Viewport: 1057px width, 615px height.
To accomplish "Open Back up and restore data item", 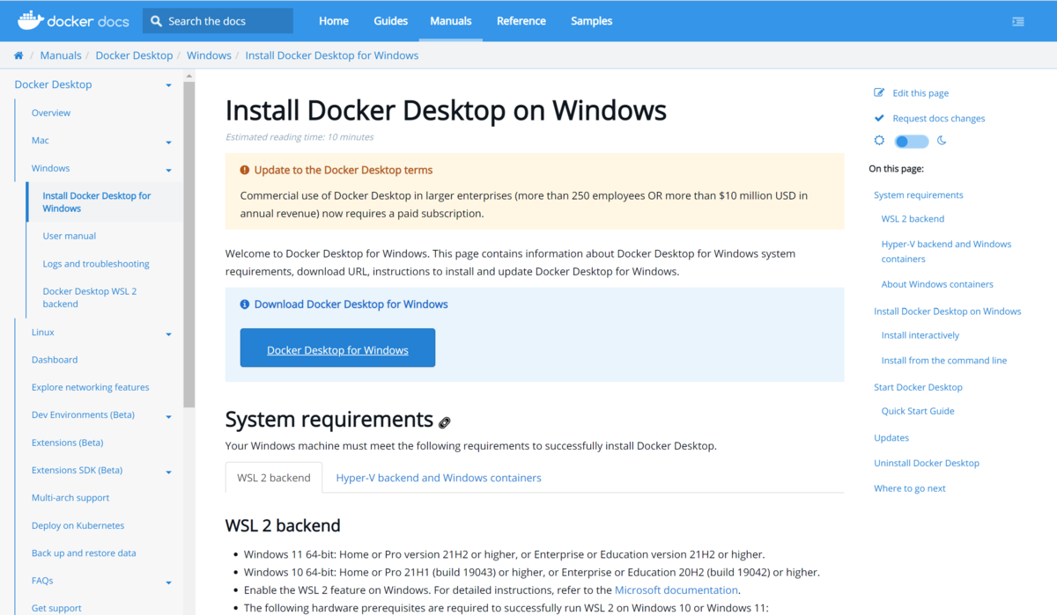I will pos(84,553).
